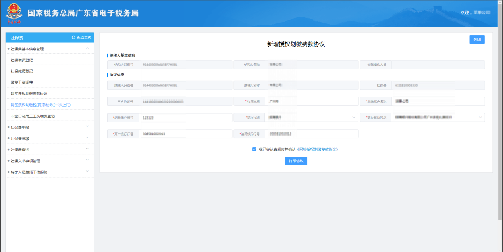
Task: Open 社保增员登记 in the sidebar
Action: coord(22,60)
